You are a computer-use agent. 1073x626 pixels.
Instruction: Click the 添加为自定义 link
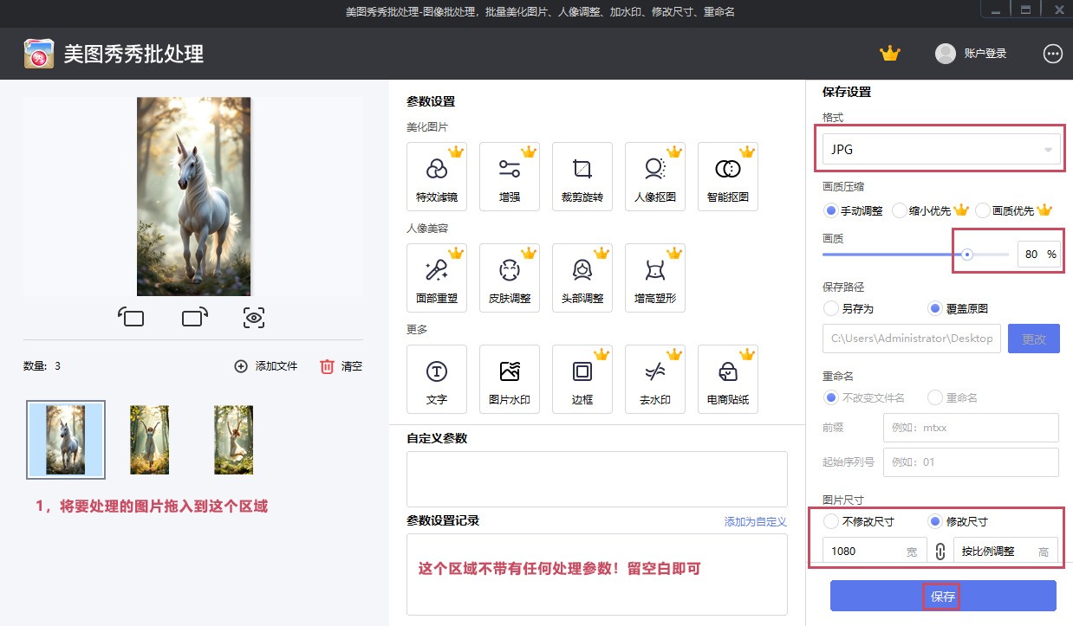(755, 521)
